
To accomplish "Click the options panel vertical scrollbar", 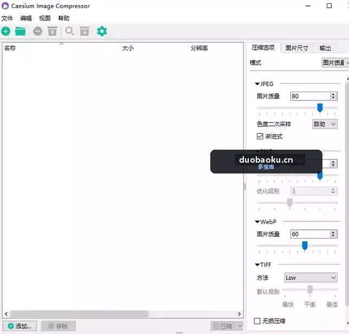I will (x=347, y=194).
